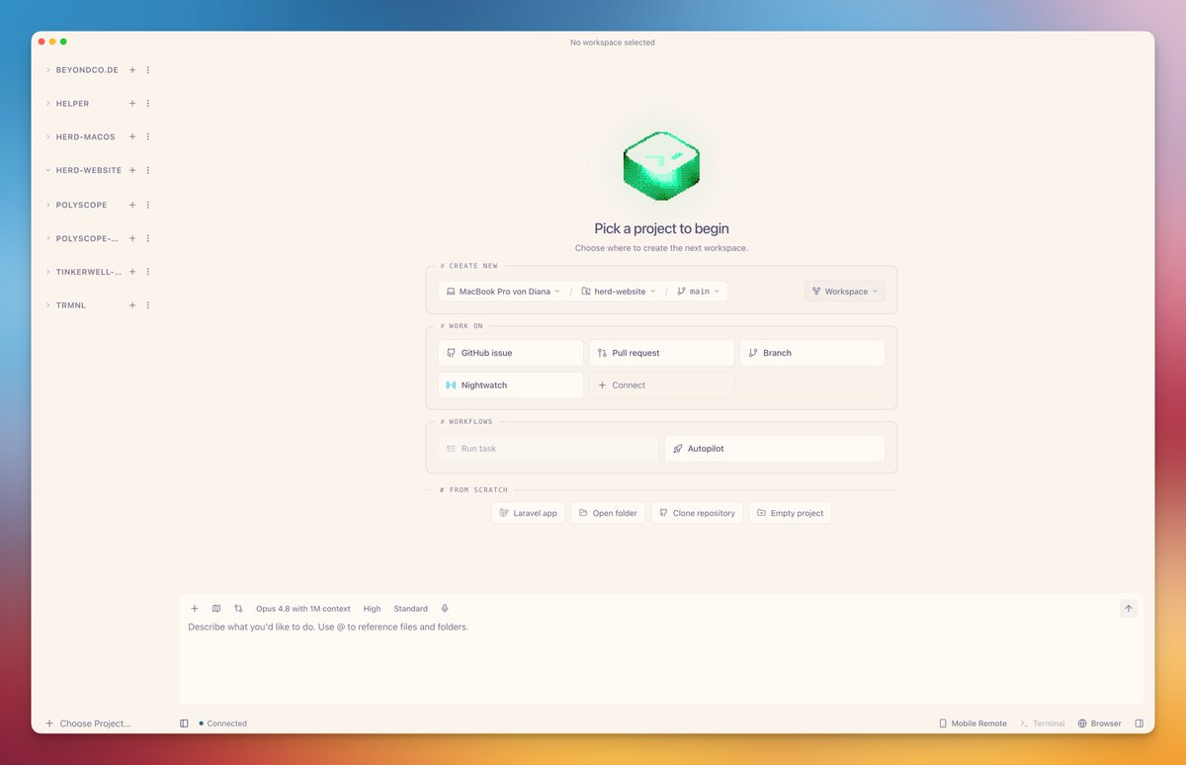The width and height of the screenshot is (1186, 765).
Task: Add workspace to POLYSCOPE project
Action: (x=132, y=205)
